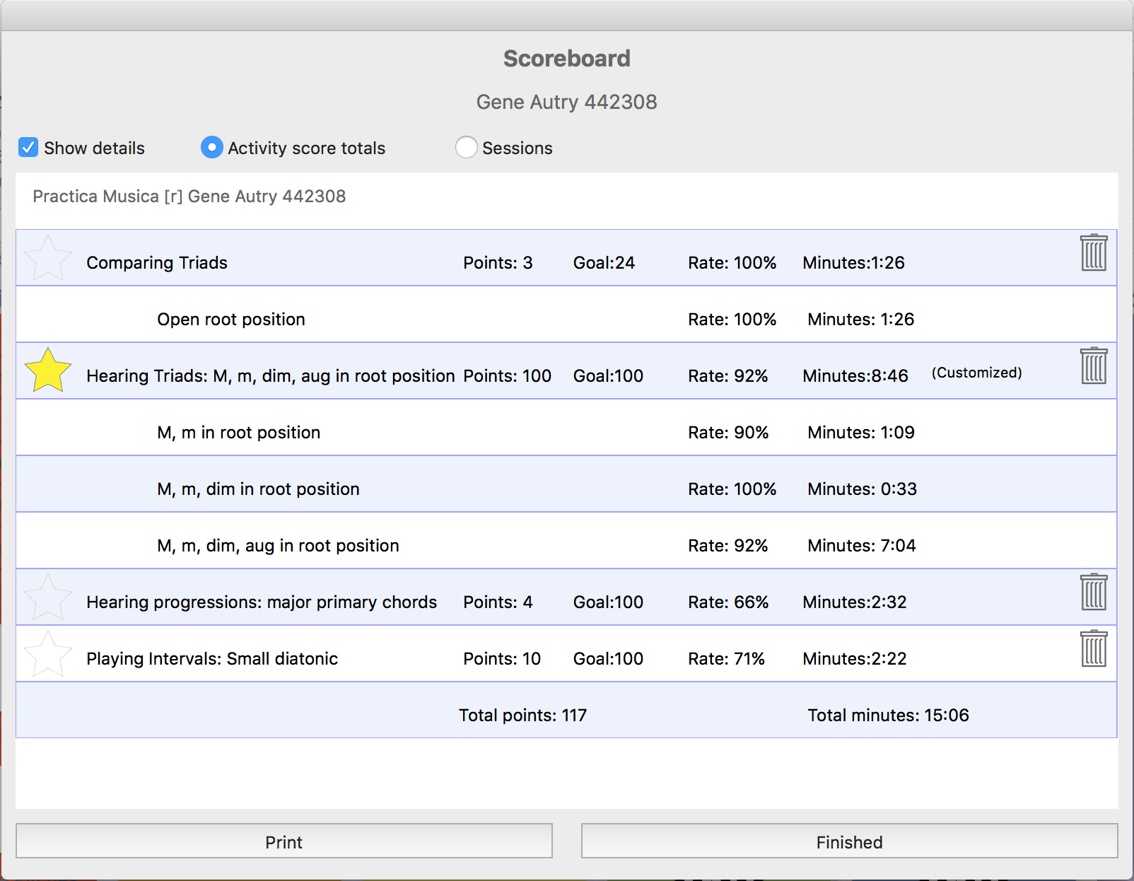Uncheck the Show details checkbox
This screenshot has height=881, width=1134.
(28, 147)
